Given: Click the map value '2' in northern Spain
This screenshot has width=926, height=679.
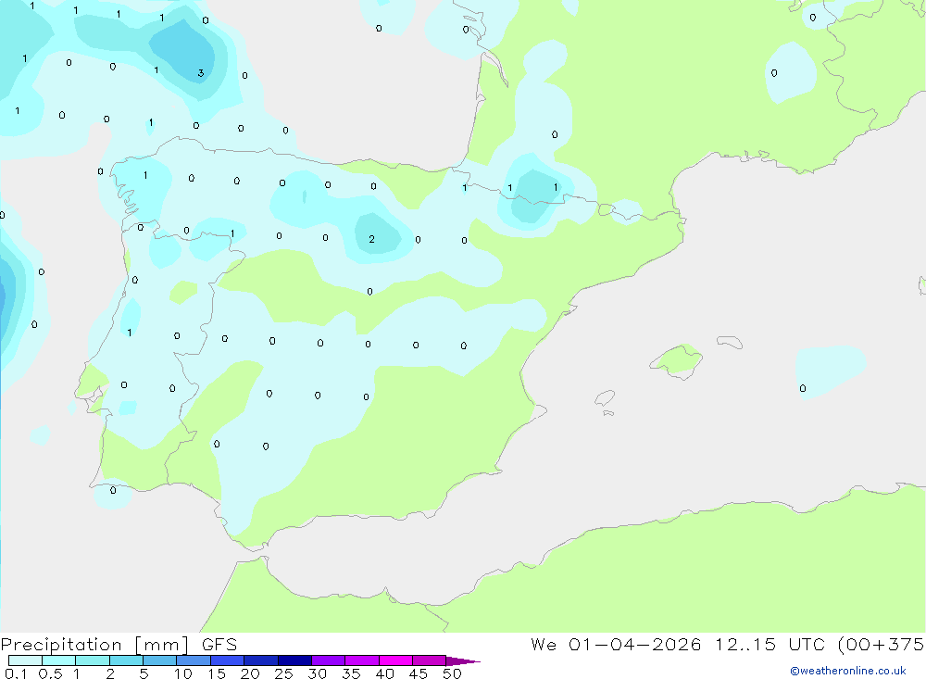Looking at the screenshot, I should click(371, 239).
